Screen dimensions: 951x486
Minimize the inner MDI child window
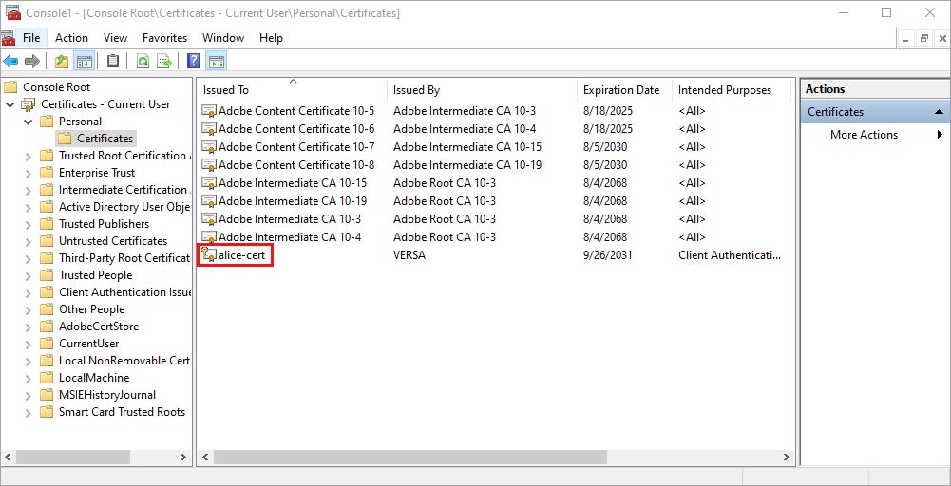tap(906, 38)
